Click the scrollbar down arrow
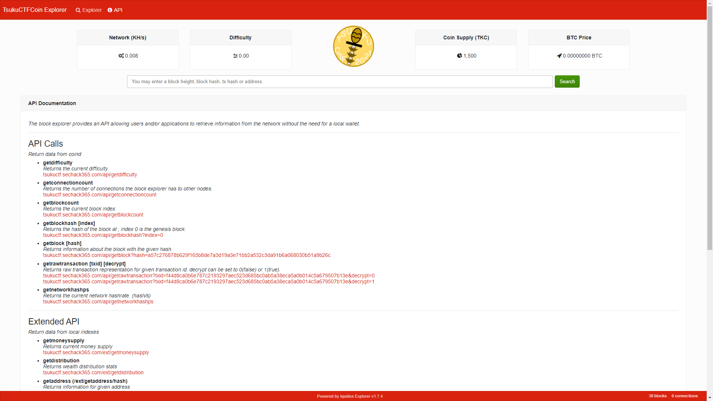The image size is (713, 401). pyautogui.click(x=710, y=398)
